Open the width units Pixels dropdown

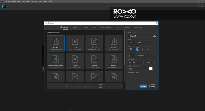pyautogui.click(x=146, y=43)
